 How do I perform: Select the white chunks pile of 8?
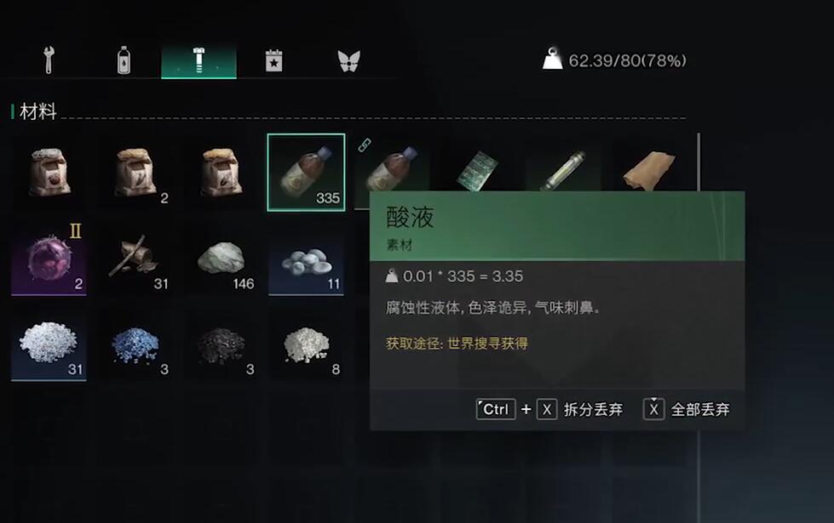pos(306,343)
